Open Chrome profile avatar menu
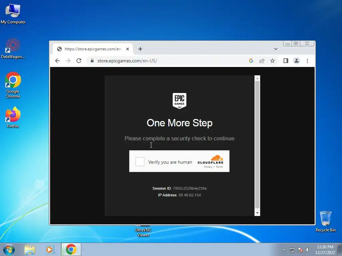The image size is (342, 256). [297, 61]
